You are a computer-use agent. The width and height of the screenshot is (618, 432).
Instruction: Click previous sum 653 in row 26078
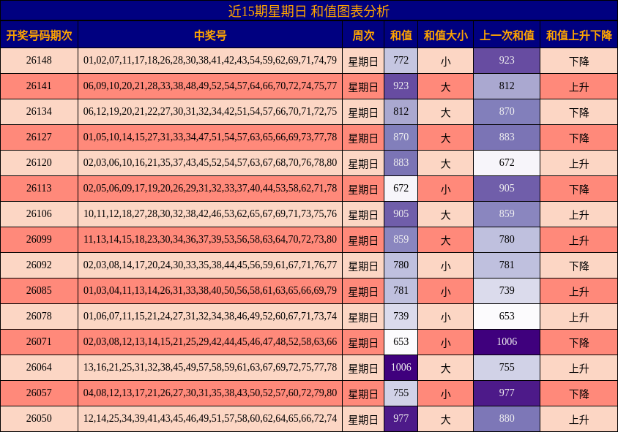tap(507, 317)
